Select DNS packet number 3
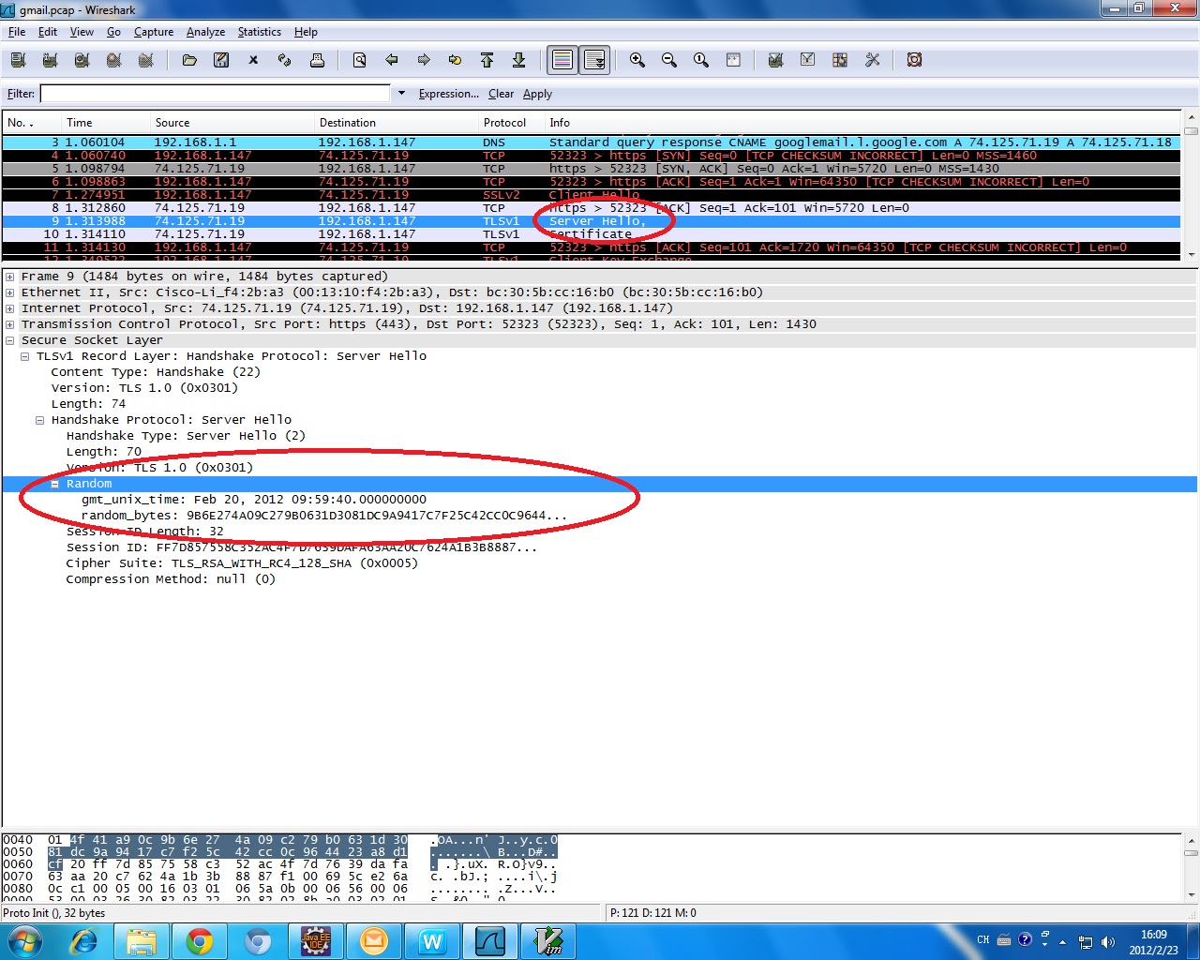 tap(591, 142)
